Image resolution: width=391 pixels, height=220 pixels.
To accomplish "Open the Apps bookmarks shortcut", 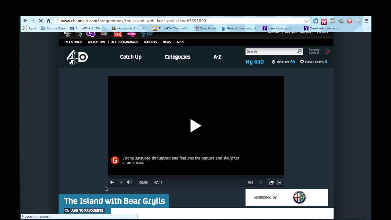I will coord(29,28).
